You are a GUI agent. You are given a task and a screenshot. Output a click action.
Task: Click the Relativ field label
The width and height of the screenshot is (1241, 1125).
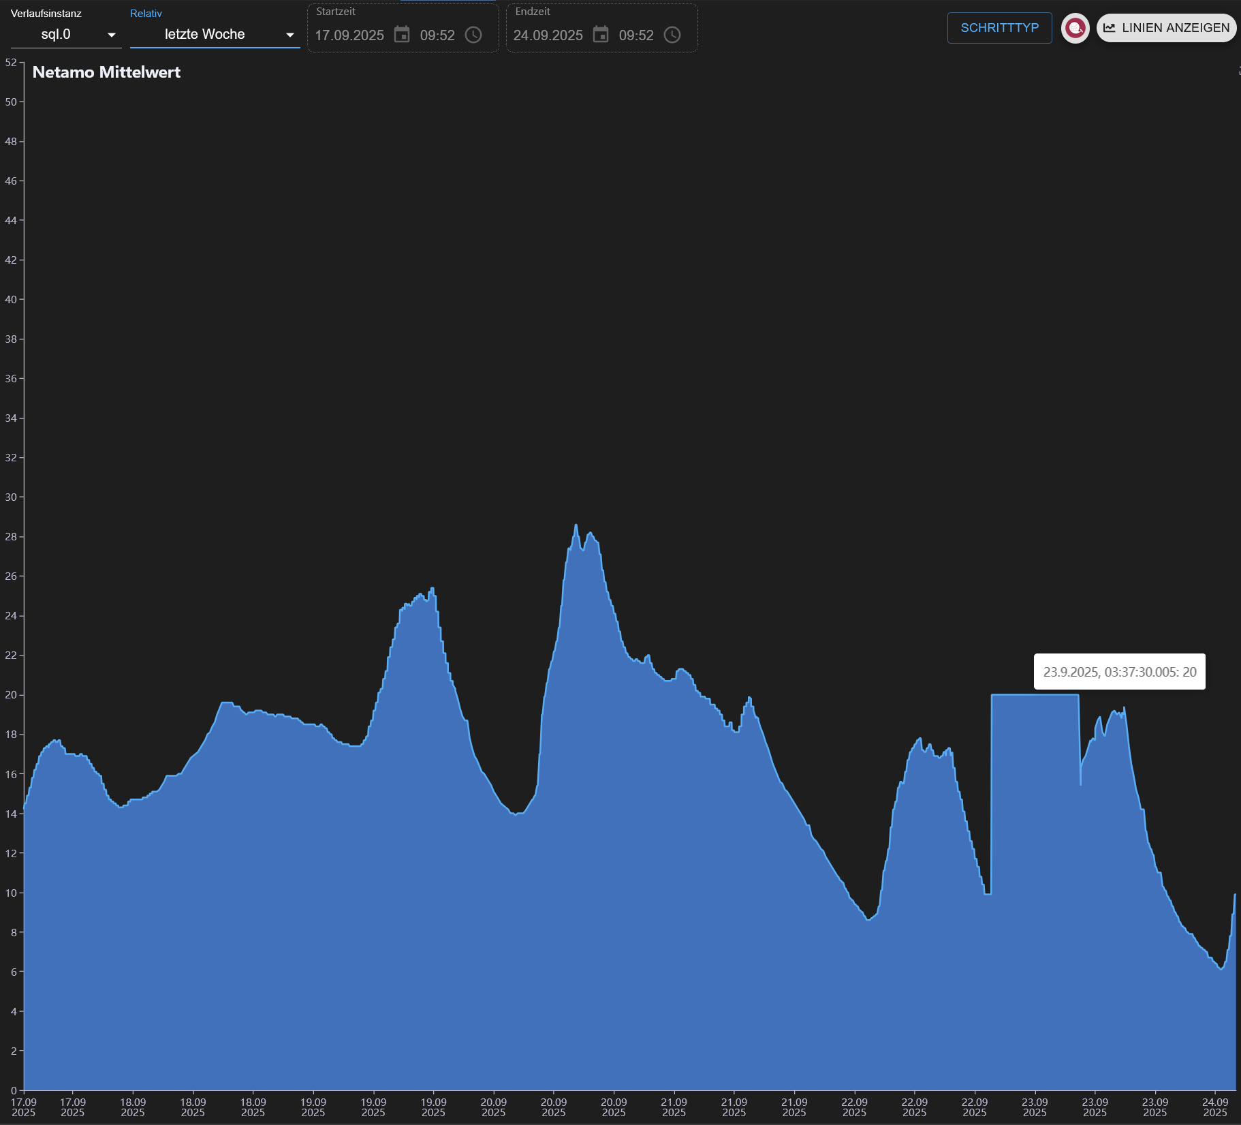(x=146, y=14)
